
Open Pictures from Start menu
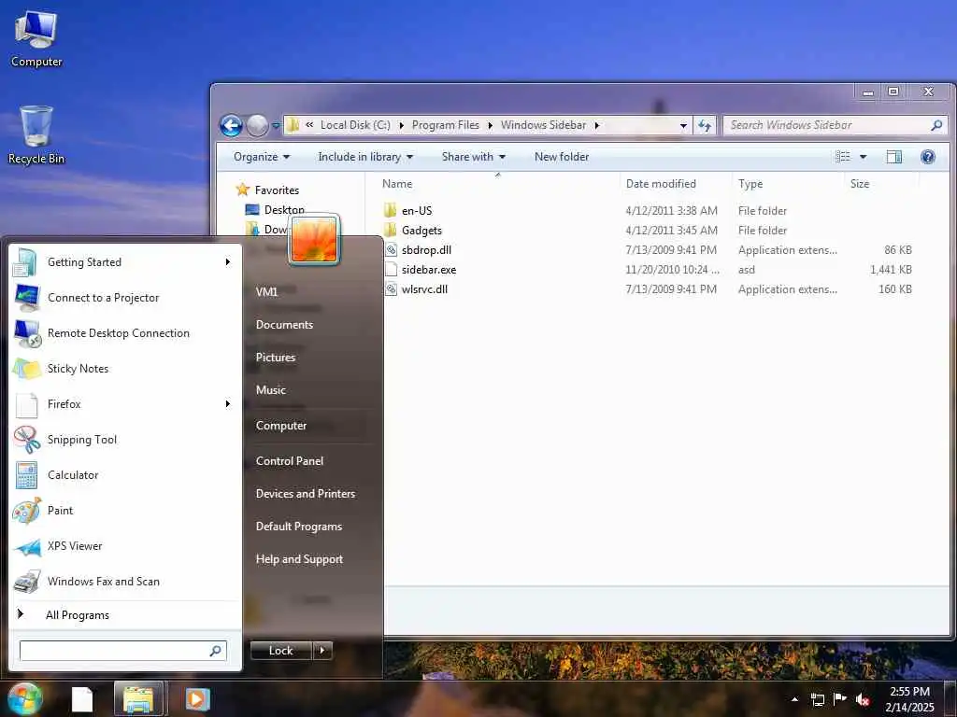pyautogui.click(x=276, y=358)
